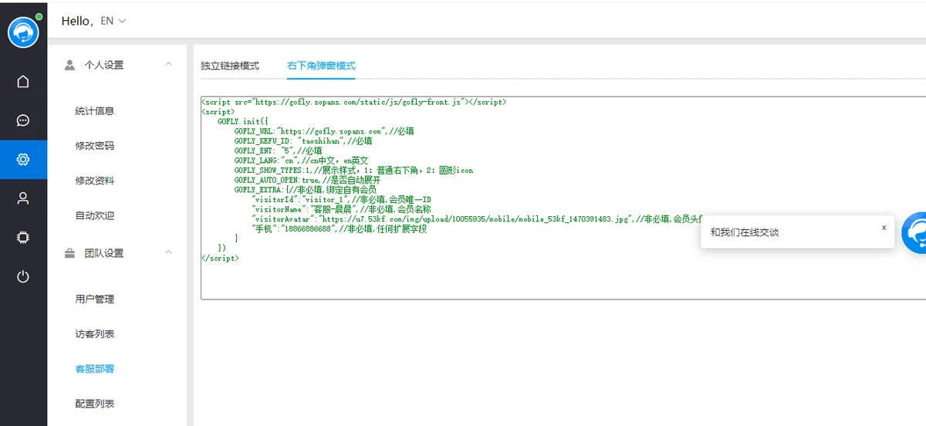The width and height of the screenshot is (926, 426).
Task: Open 修改密码 menu item
Action: (95, 146)
